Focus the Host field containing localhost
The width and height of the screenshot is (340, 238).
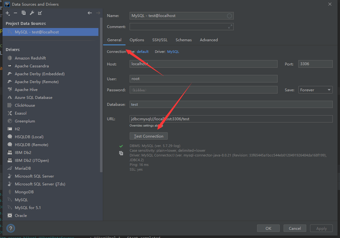pyautogui.click(x=203, y=64)
